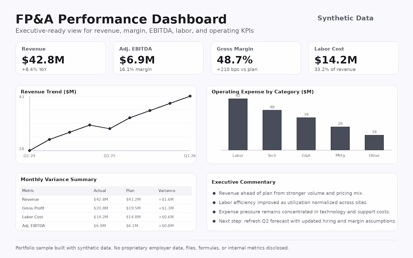Click the 16.1% margin caption

[136, 69]
